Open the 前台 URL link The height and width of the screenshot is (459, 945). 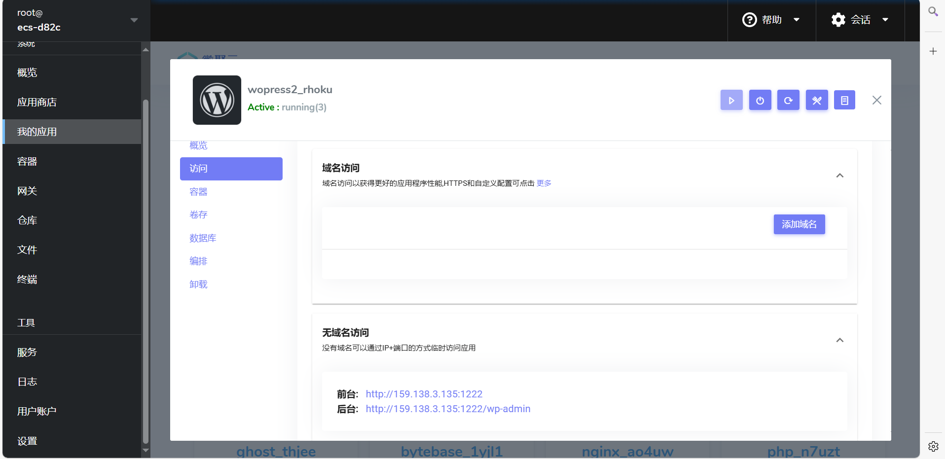coord(424,394)
